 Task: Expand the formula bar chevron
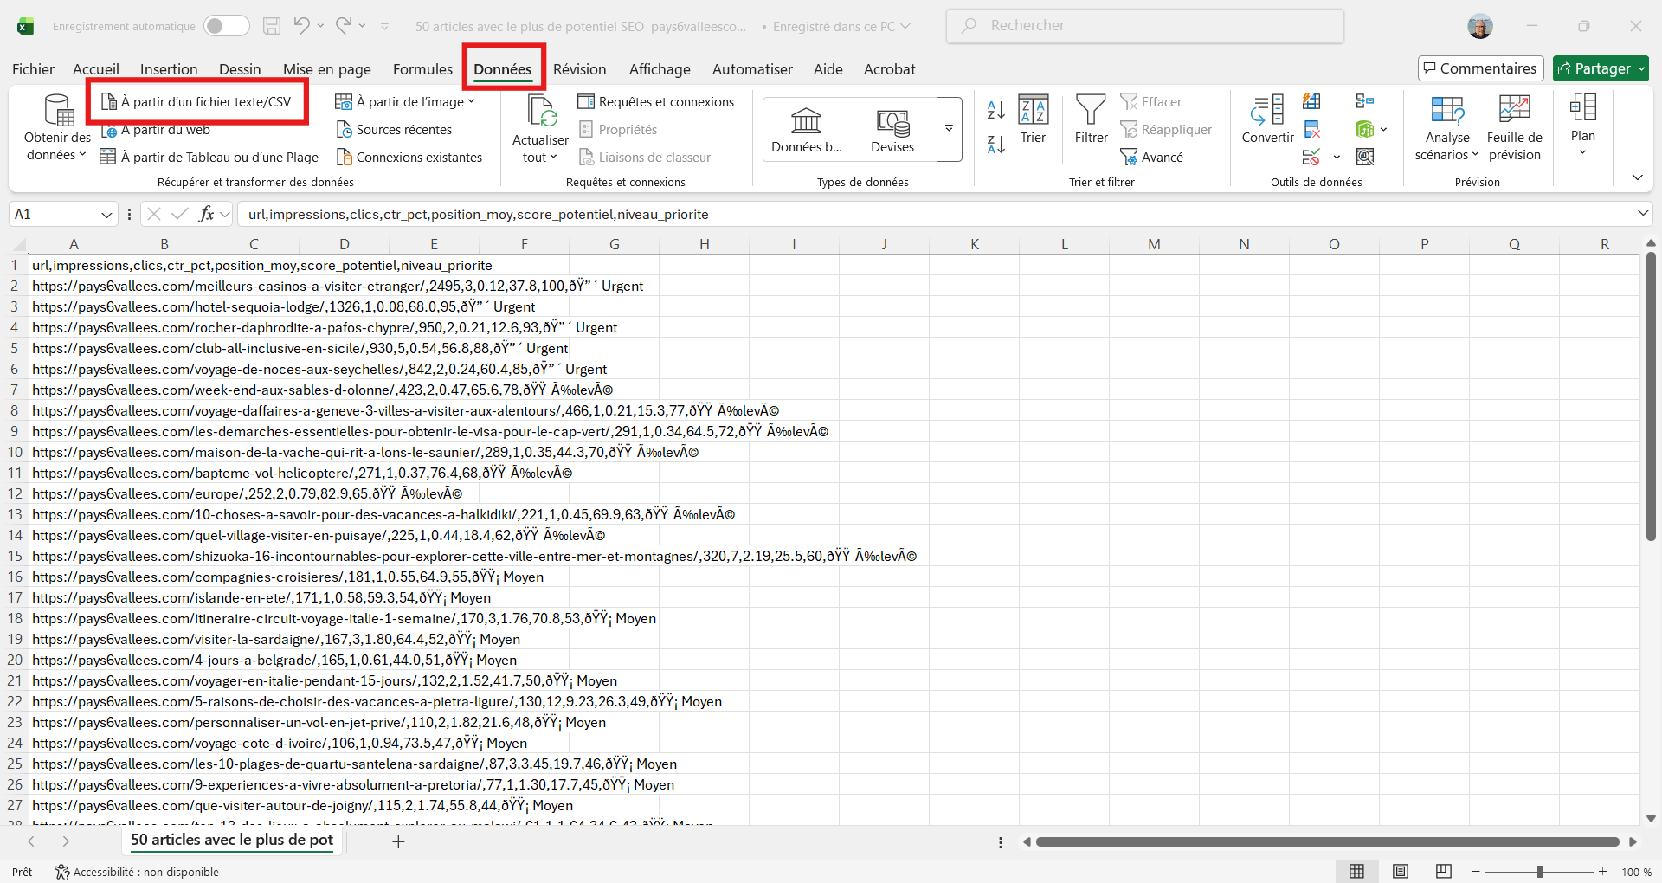[1642, 214]
